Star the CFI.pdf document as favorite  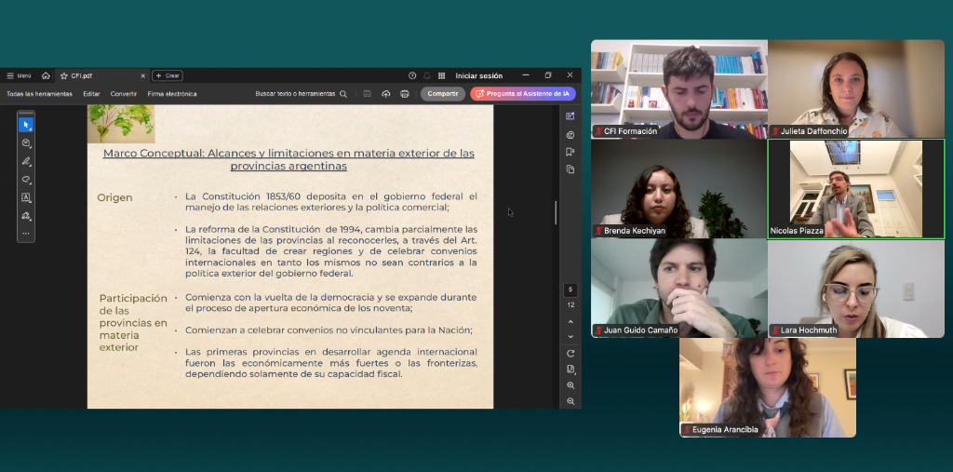coord(64,76)
